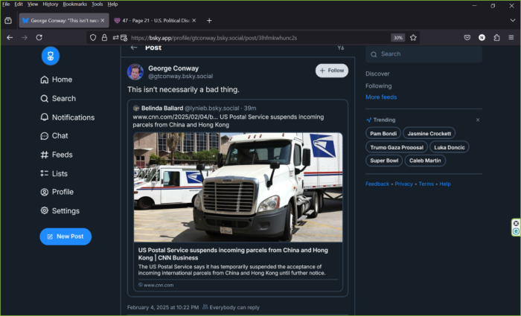Follow George Conway
This screenshot has width=521, height=316.
click(x=332, y=71)
